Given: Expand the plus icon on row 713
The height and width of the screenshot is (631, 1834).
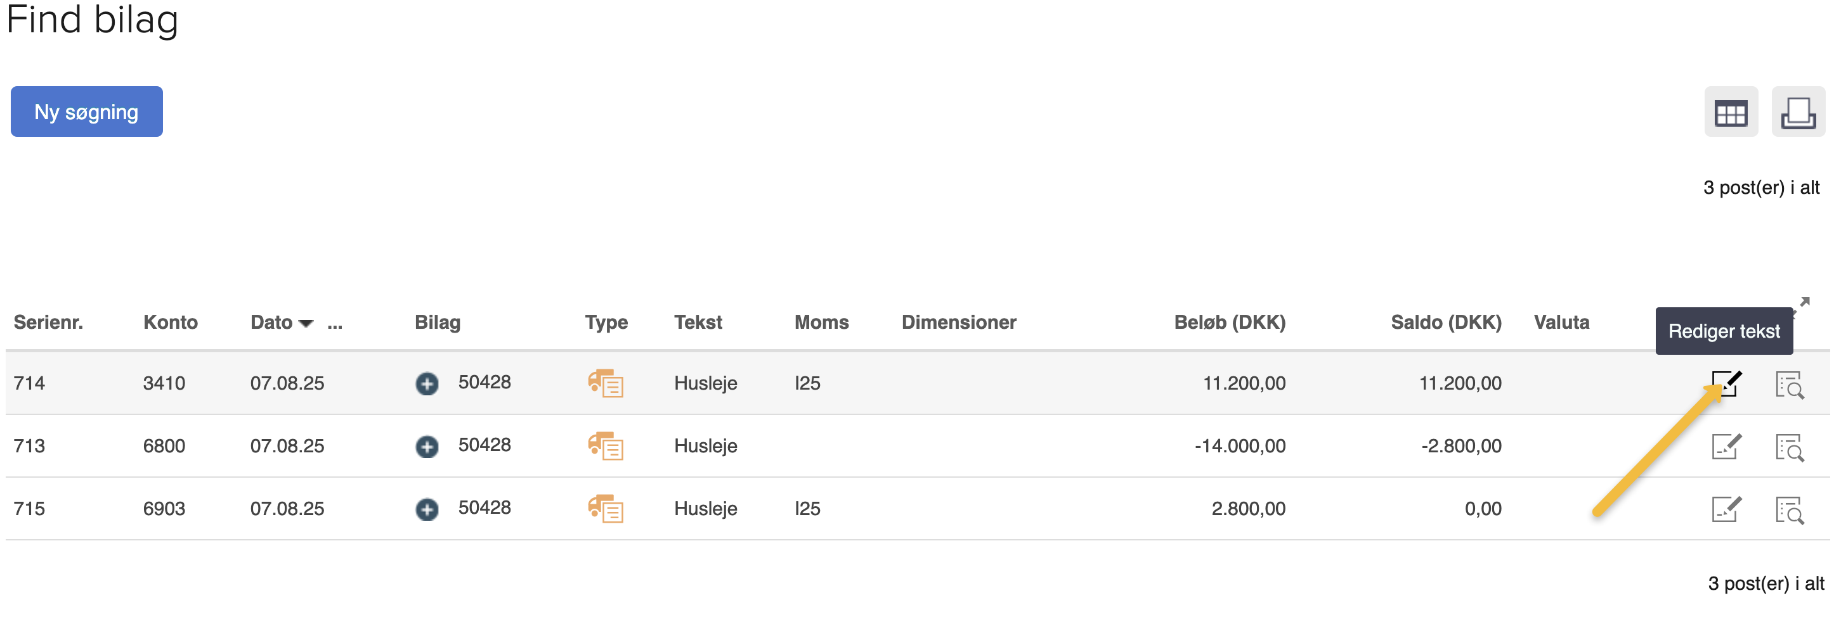Looking at the screenshot, I should pyautogui.click(x=427, y=447).
